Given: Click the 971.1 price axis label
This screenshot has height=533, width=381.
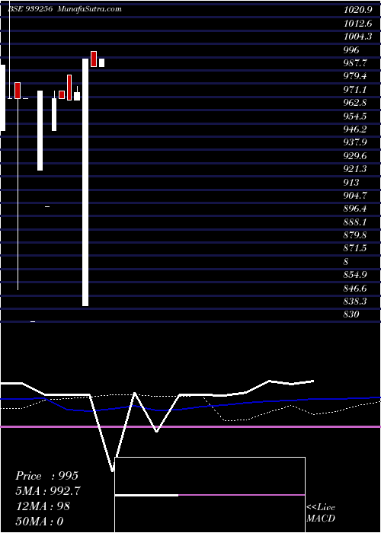Looking at the screenshot, I should [x=355, y=90].
